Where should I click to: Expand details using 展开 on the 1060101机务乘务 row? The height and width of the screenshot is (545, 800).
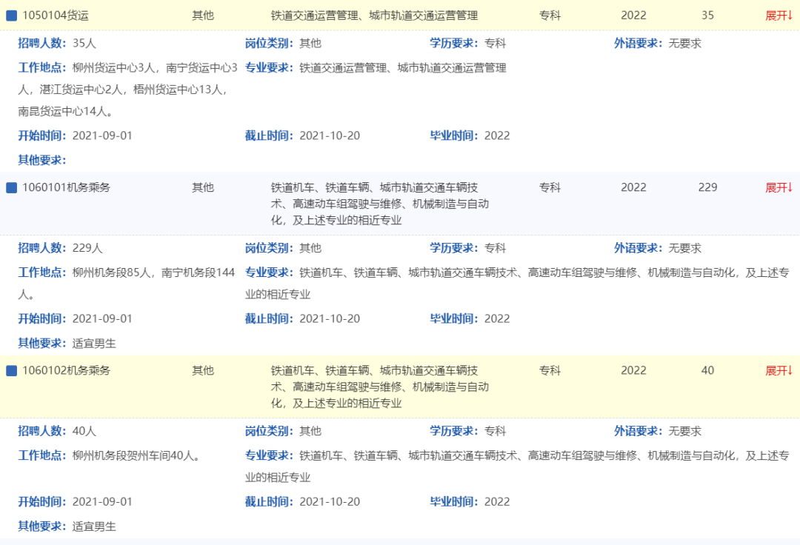pyautogui.click(x=779, y=188)
